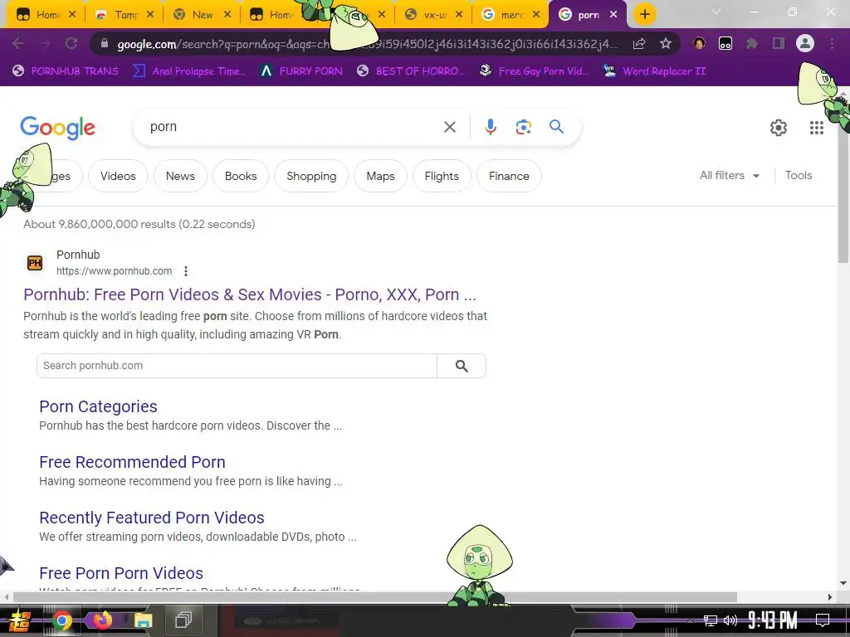Close the vx-ur tab

coord(459,15)
